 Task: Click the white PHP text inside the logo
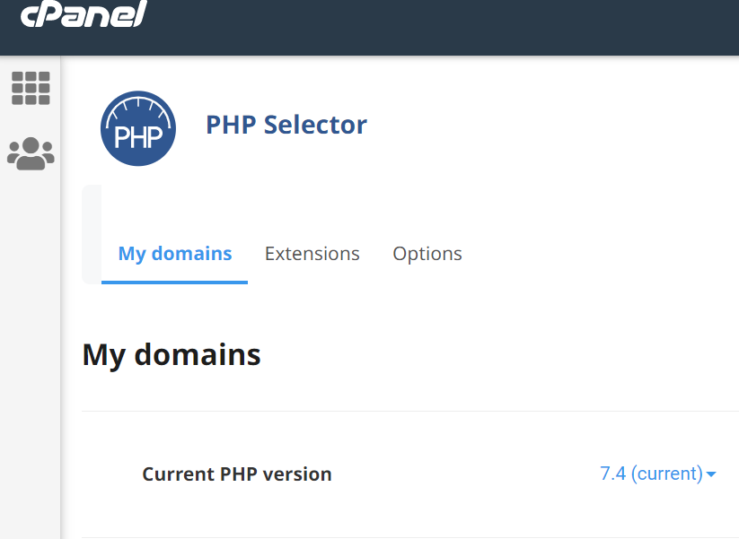tap(138, 137)
